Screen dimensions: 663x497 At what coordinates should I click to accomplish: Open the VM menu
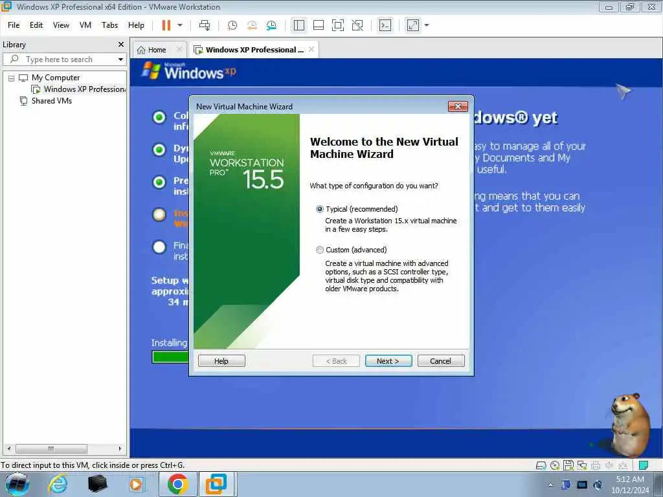point(85,25)
